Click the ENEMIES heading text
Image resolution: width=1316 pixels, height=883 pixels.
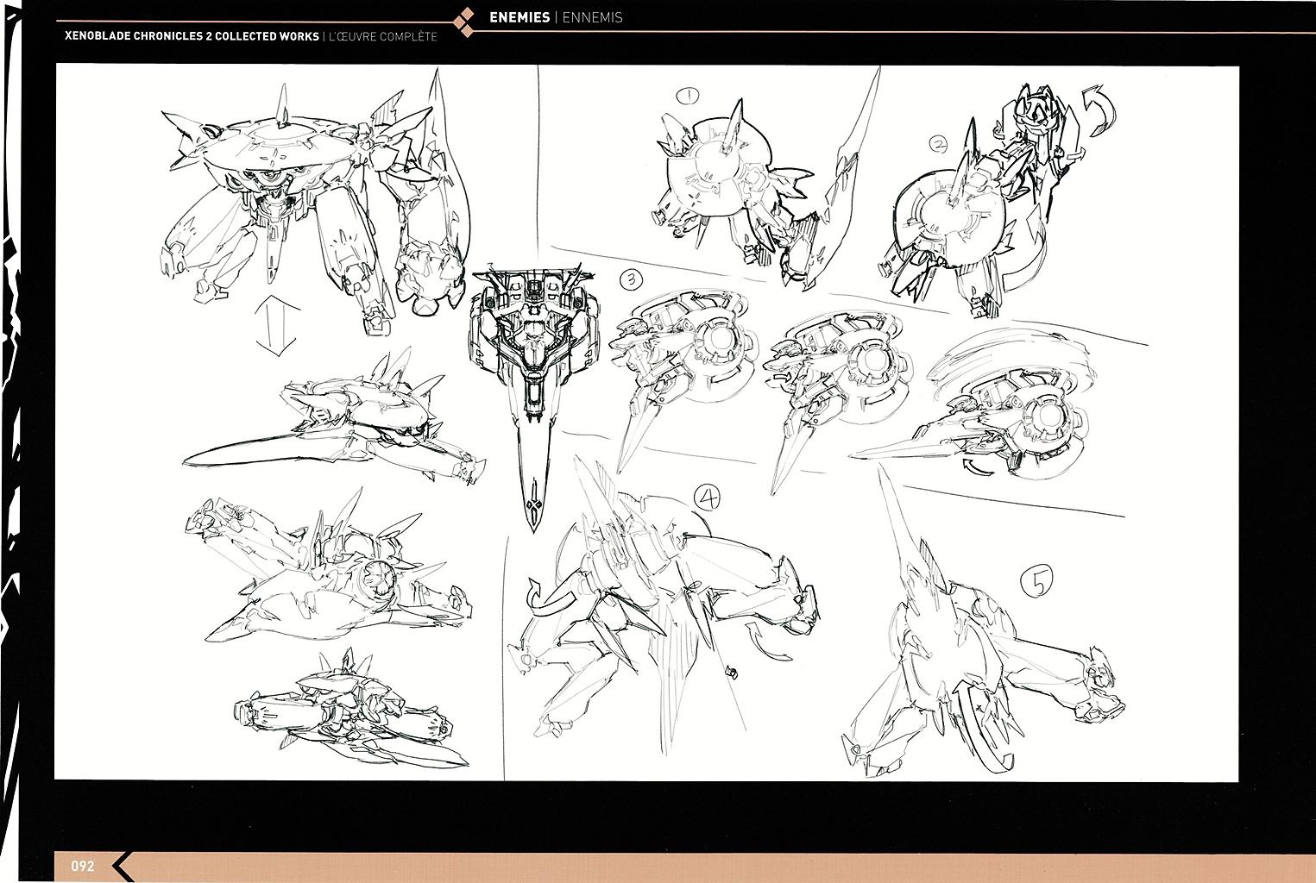coord(519,17)
